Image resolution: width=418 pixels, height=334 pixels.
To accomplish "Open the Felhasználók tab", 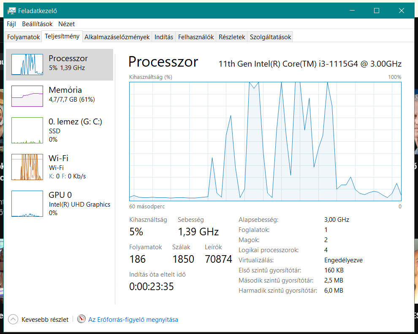I will 196,37.
